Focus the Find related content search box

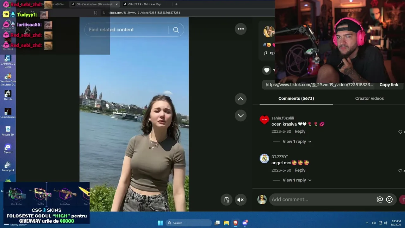point(127,30)
